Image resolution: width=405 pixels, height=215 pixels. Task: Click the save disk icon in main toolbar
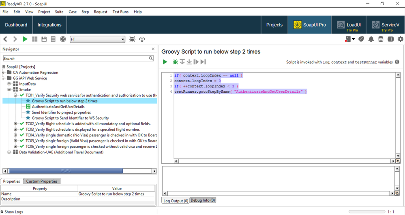(44, 39)
